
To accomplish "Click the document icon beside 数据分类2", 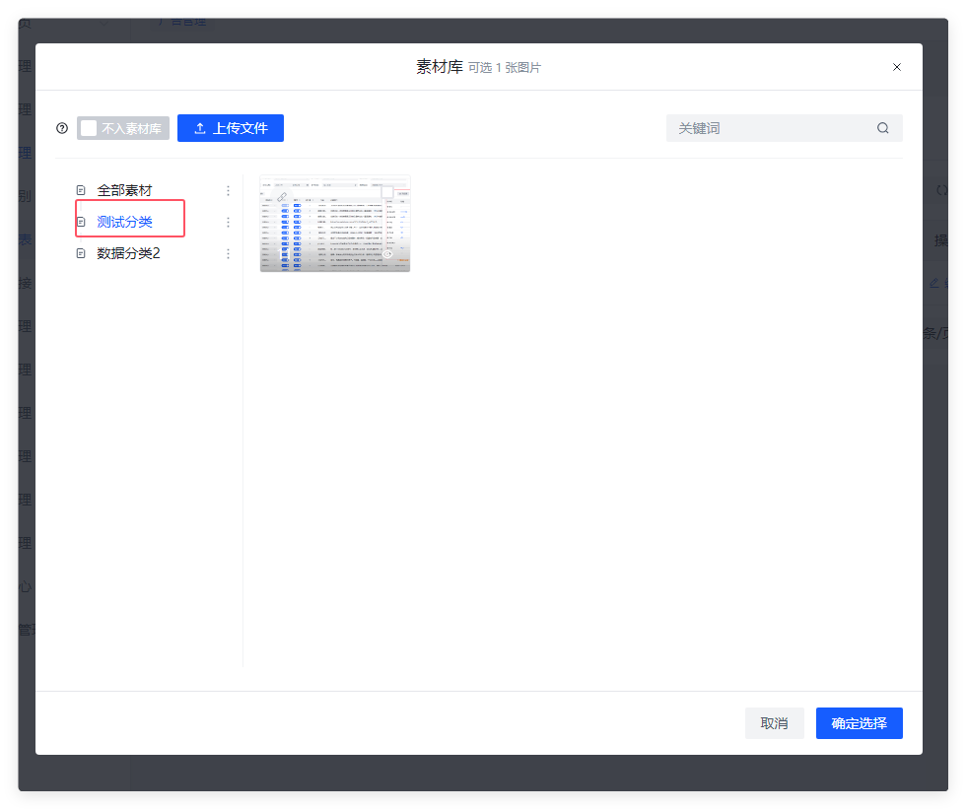I will [x=82, y=253].
